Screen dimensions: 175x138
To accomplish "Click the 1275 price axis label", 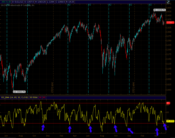I will click(169, 36).
